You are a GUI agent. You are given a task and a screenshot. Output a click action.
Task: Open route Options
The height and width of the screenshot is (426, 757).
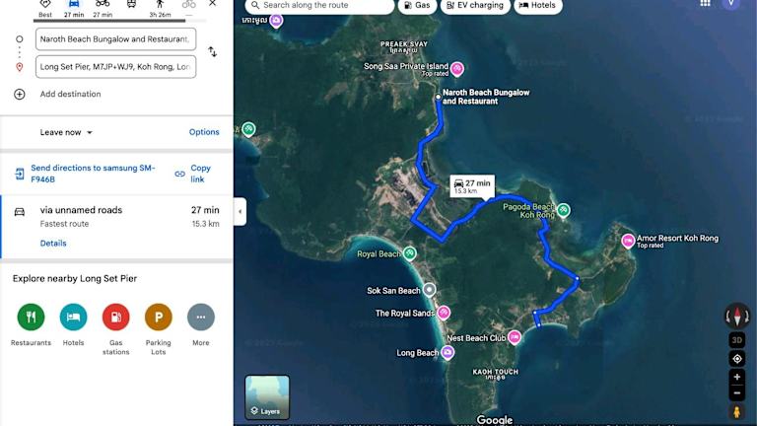pos(204,132)
